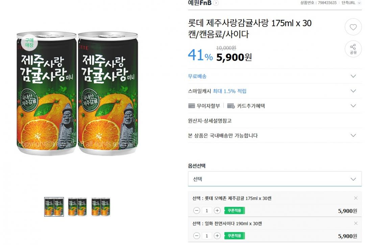365x245 pixels.
Task: Apply coupon for 일화 천연사이다
Action: click(234, 236)
